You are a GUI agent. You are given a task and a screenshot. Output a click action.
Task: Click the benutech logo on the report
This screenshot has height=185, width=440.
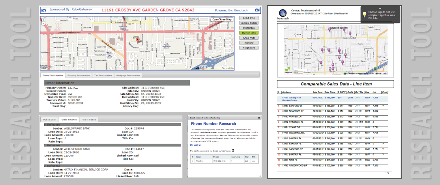283,15
